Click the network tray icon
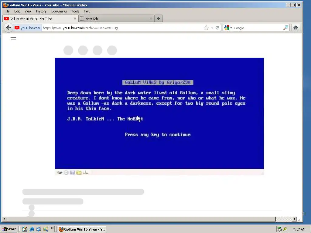 click(x=280, y=229)
